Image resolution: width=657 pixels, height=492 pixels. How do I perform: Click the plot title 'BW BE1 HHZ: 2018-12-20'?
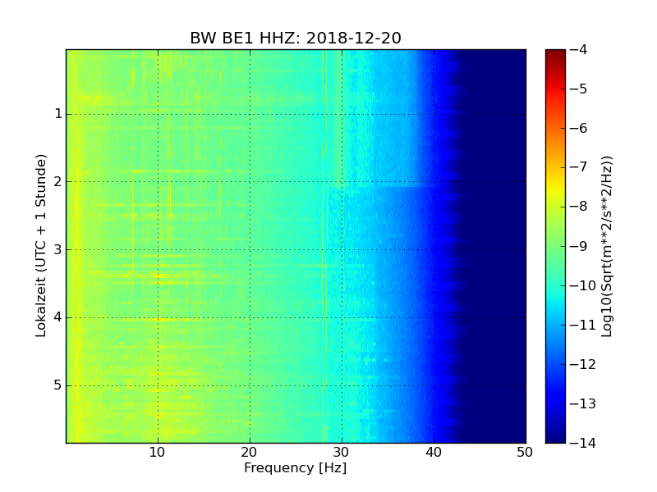[296, 38]
